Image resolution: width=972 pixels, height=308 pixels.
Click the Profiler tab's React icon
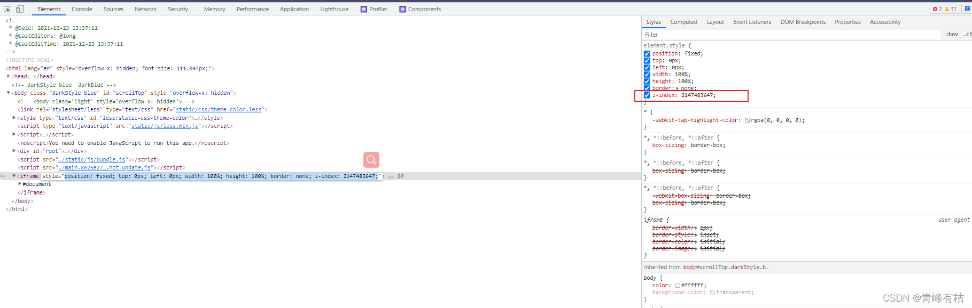pos(364,9)
